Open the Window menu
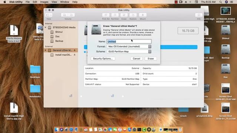The height and width of the screenshot is (133, 237). pyautogui.click(x=64, y=2)
